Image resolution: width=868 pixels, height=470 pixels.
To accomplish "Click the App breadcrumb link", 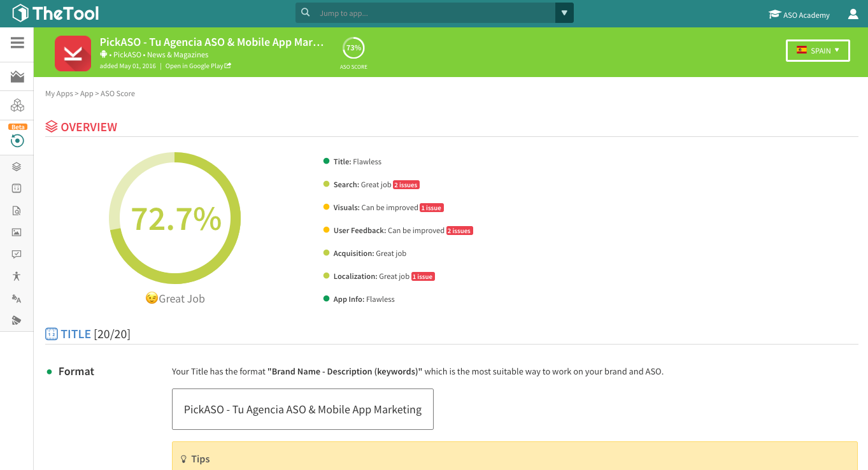I will 87,94.
